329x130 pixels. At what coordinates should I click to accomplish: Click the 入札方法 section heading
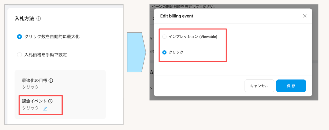point(24,19)
